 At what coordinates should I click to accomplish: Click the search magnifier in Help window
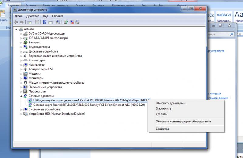coord(232,34)
